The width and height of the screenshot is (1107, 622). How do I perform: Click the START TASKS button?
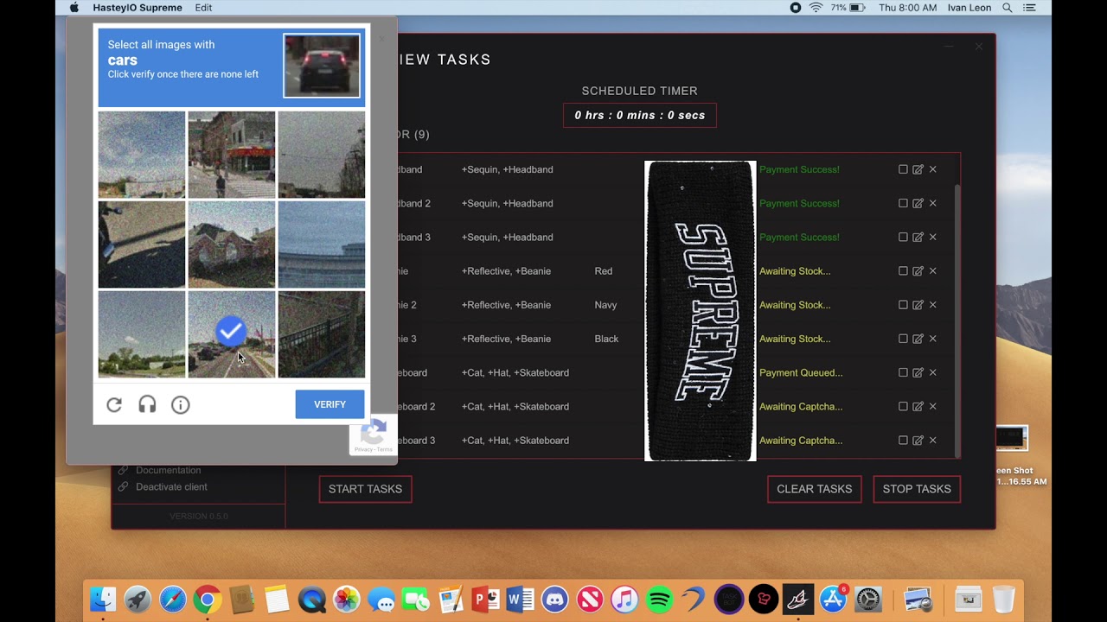coord(365,489)
